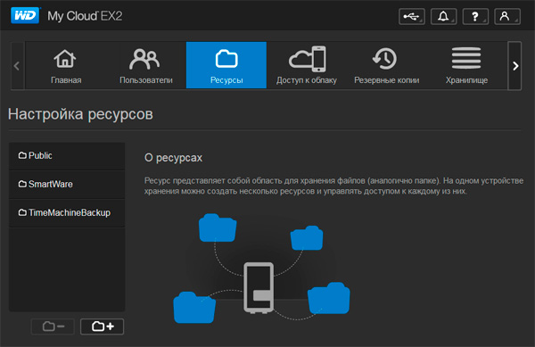The width and height of the screenshot is (535, 347).
Task: Click the WD logo
Action: (25, 16)
